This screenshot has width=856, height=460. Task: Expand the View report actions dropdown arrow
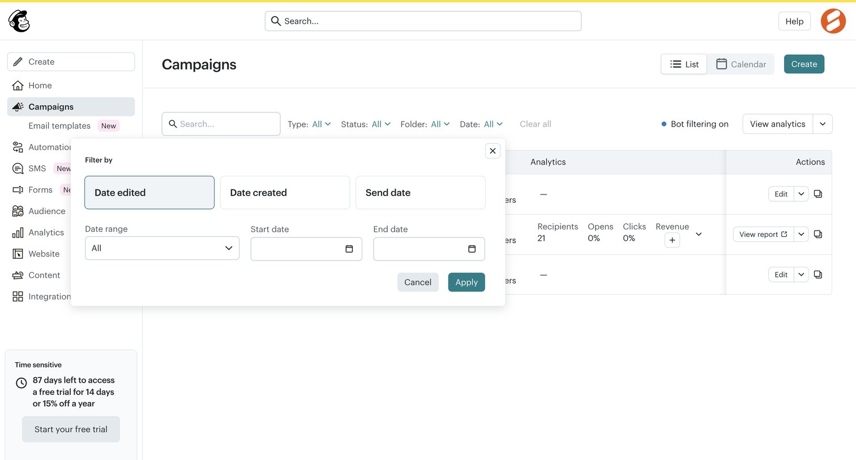click(801, 234)
